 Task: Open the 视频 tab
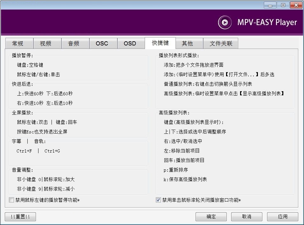tap(47, 43)
